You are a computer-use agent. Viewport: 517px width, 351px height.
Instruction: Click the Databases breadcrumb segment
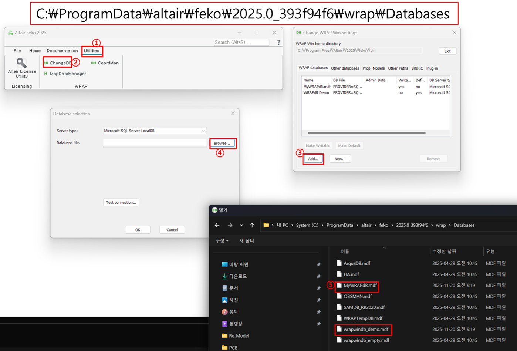[464, 225]
